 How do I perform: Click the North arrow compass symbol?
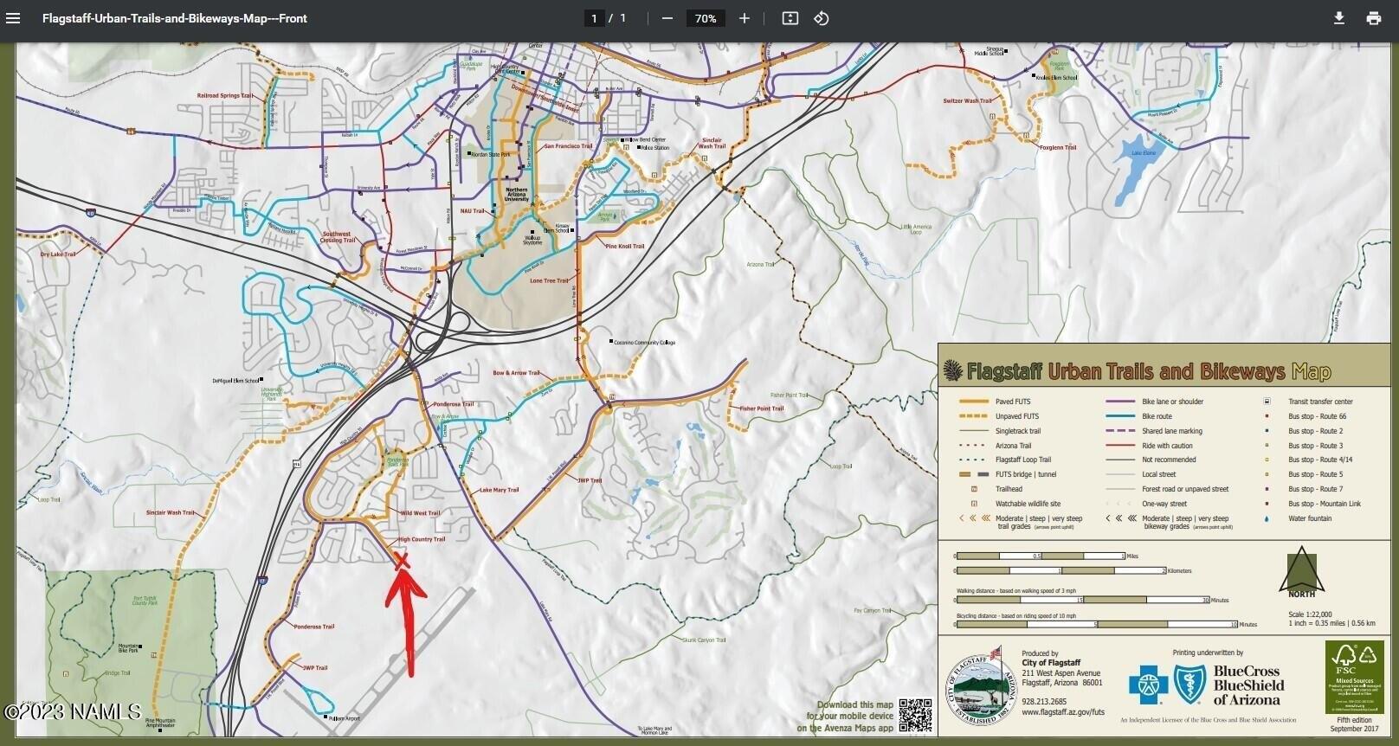coord(1301,571)
